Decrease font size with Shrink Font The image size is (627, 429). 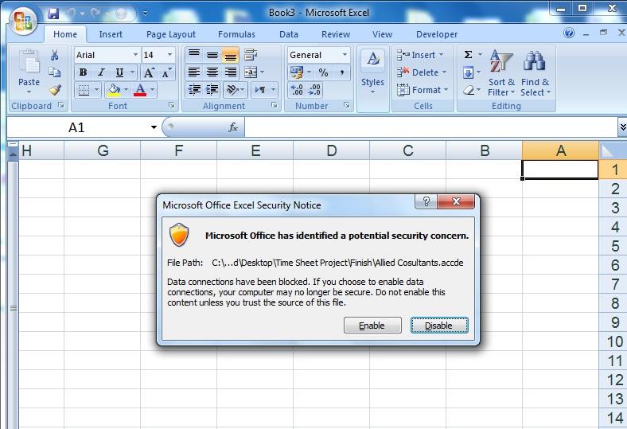(166, 72)
